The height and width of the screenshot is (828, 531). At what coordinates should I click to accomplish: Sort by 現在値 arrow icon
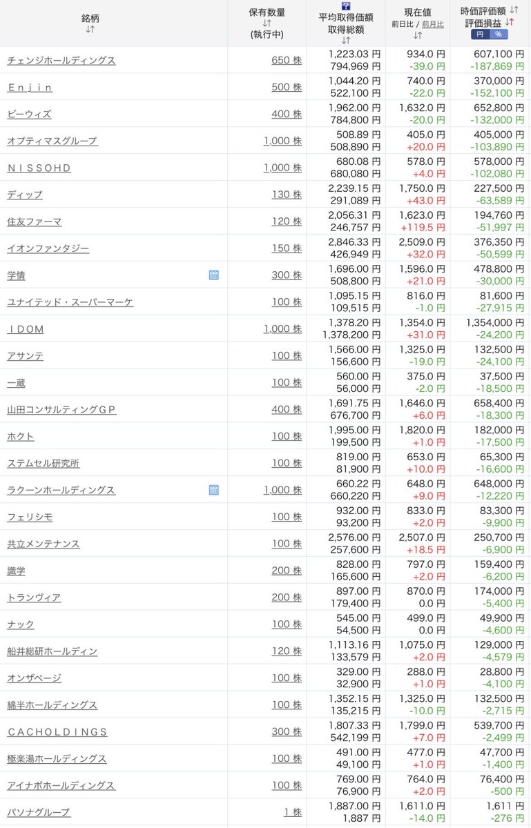point(417,35)
